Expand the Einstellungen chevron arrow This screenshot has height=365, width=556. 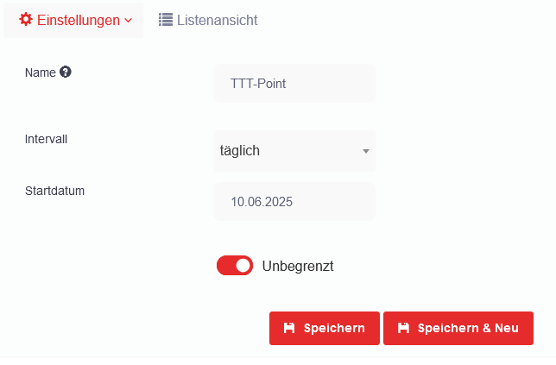(x=129, y=20)
